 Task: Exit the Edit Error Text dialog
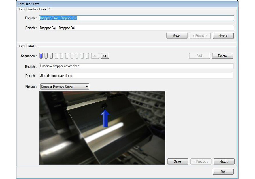pyautogui.click(x=223, y=172)
